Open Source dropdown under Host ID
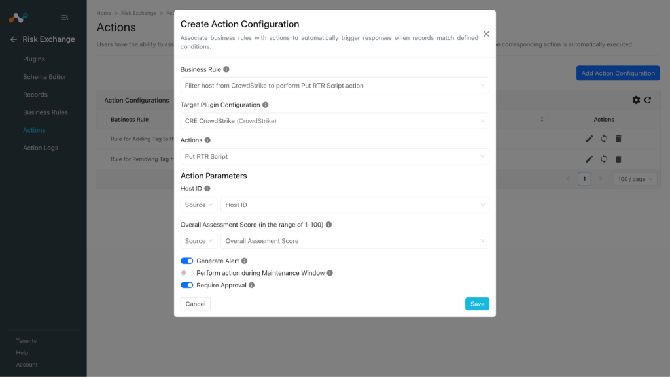The height and width of the screenshot is (377, 670). (199, 205)
